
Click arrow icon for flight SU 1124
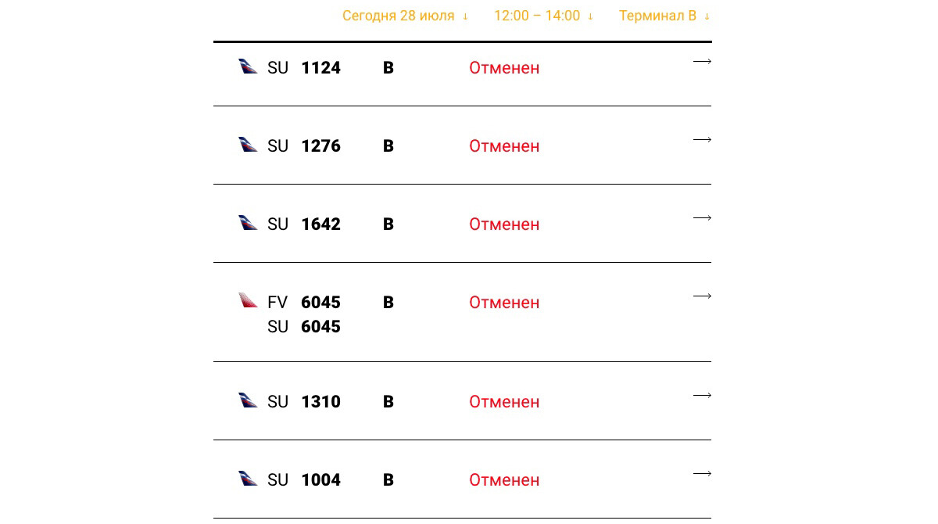pos(702,61)
